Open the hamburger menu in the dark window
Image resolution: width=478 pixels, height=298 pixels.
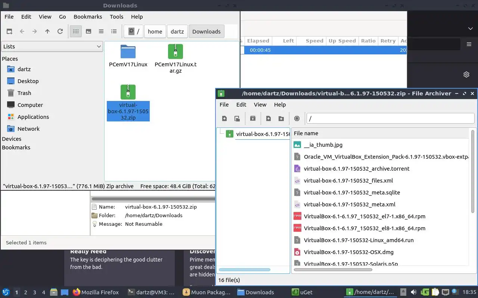469,44
